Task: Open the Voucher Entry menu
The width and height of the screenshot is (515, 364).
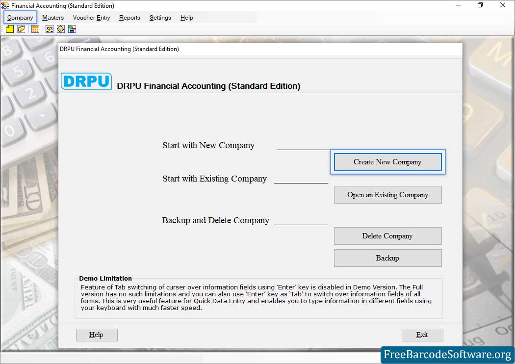Action: pyautogui.click(x=91, y=17)
